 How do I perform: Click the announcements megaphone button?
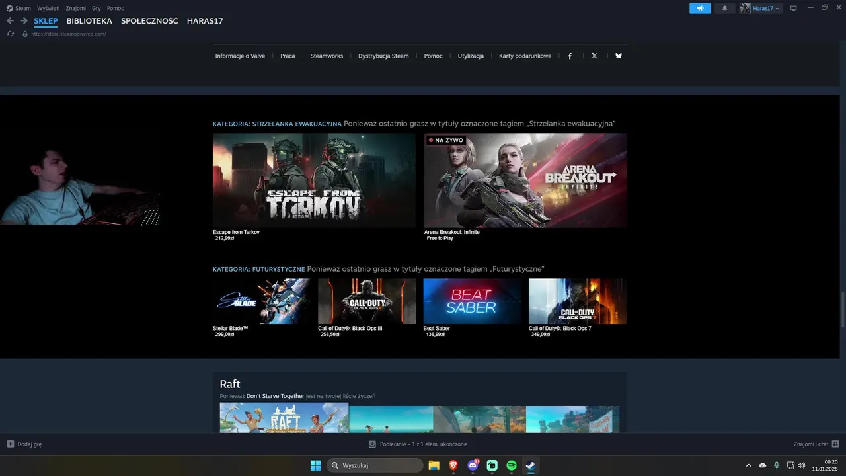[700, 8]
